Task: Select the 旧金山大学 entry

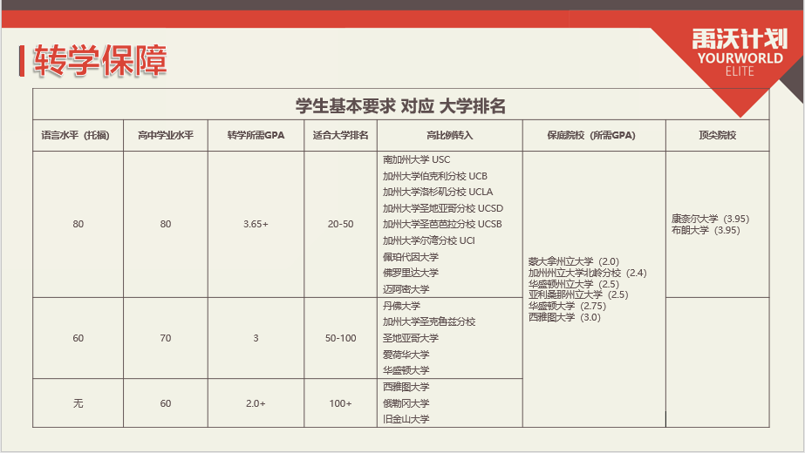Action: pos(406,419)
